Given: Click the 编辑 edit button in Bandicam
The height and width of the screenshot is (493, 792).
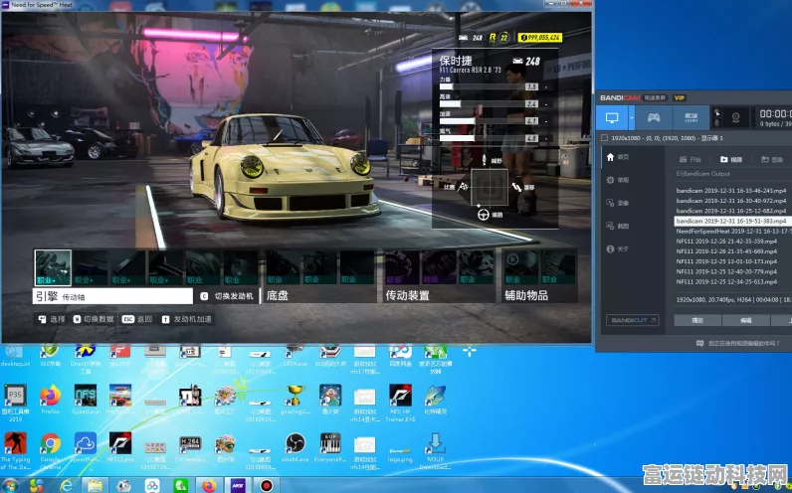Looking at the screenshot, I should tap(745, 320).
